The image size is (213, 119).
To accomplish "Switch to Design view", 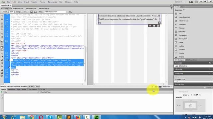I will click(x=18, y=12).
